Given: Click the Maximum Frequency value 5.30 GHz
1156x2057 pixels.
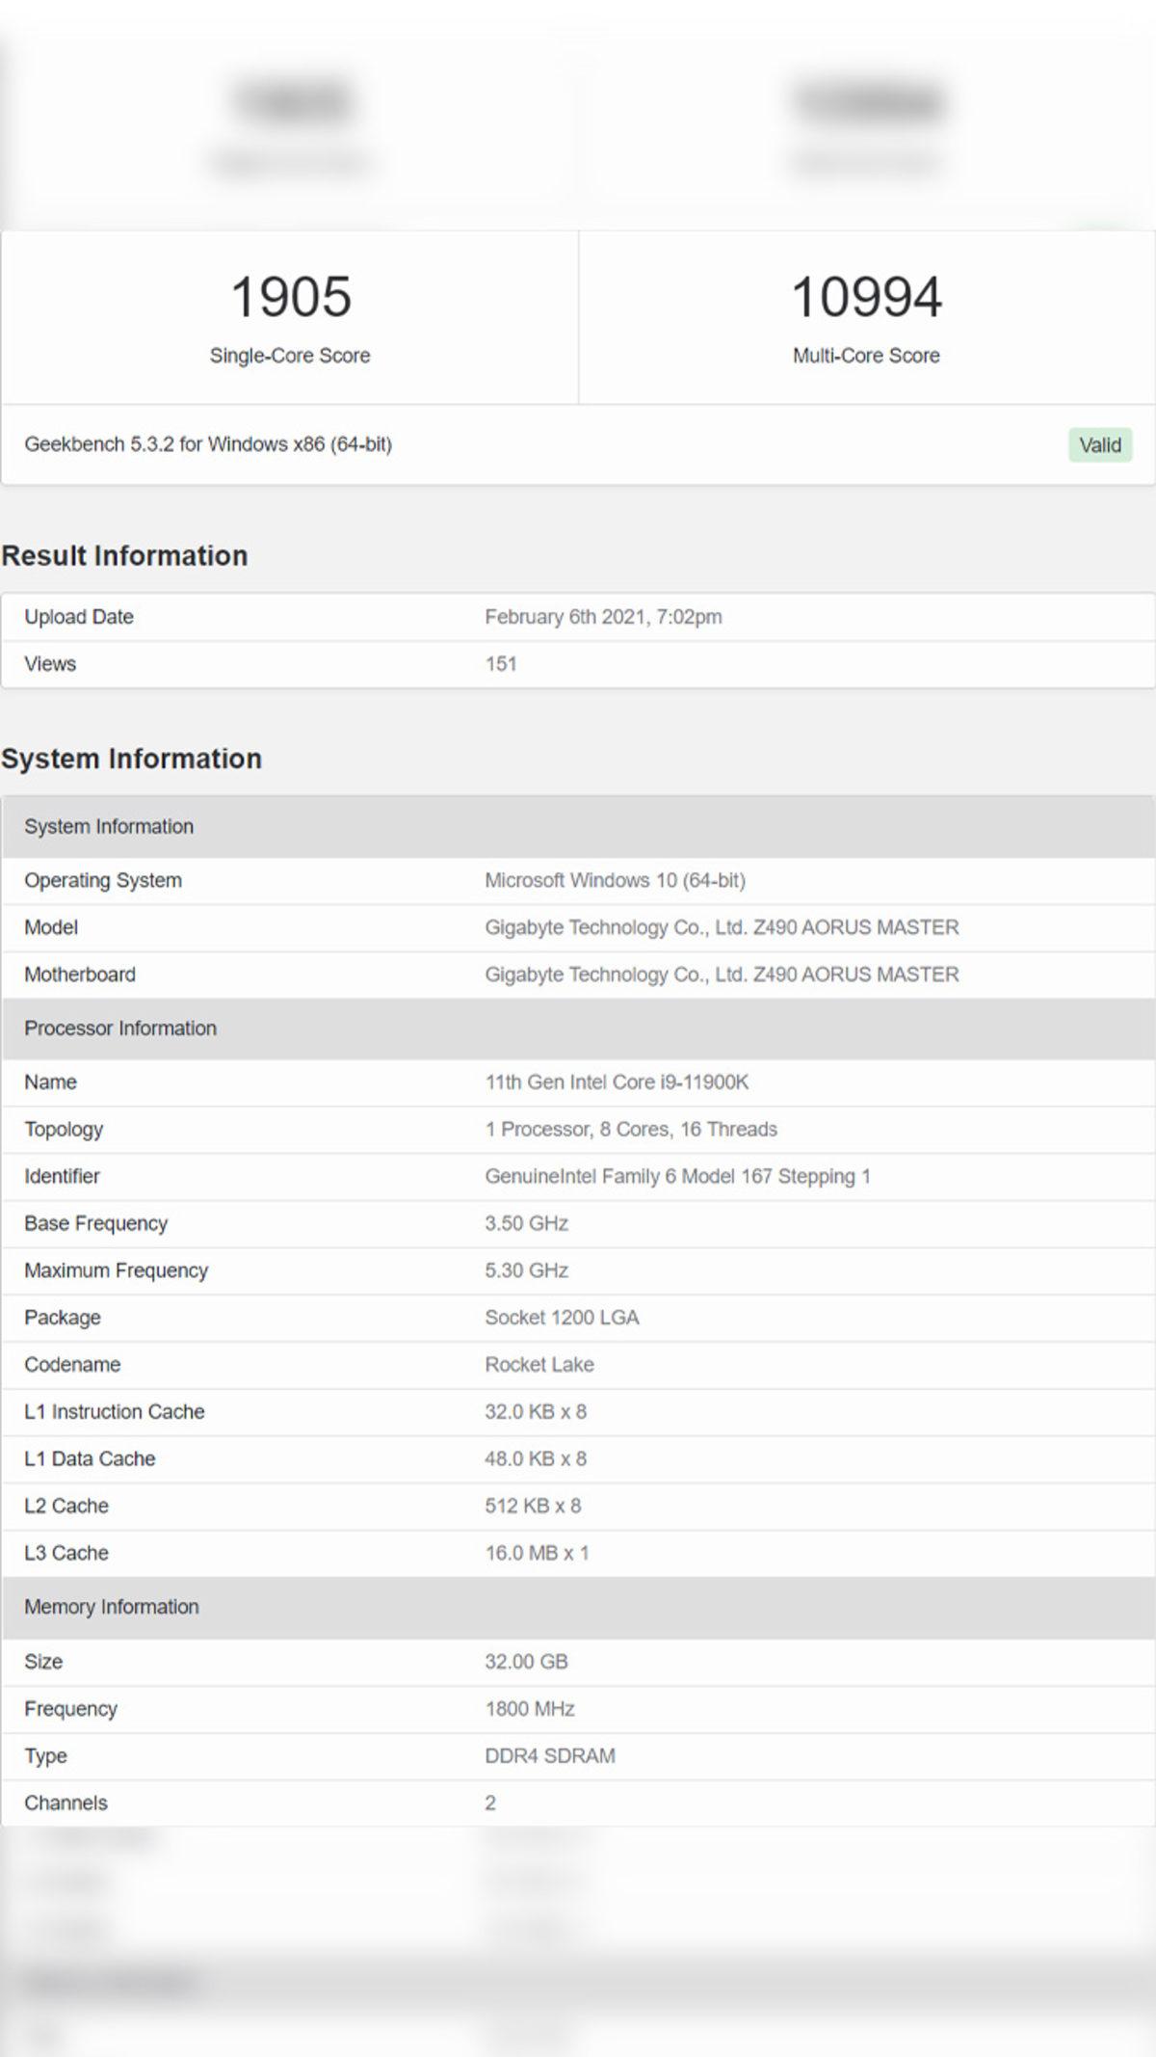Looking at the screenshot, I should 526,1270.
